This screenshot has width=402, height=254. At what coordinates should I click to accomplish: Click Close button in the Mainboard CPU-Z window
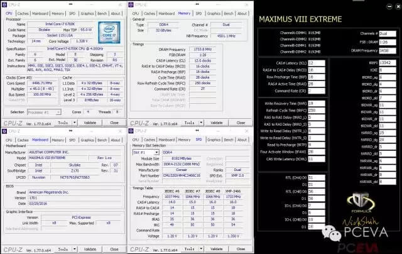click(x=114, y=245)
